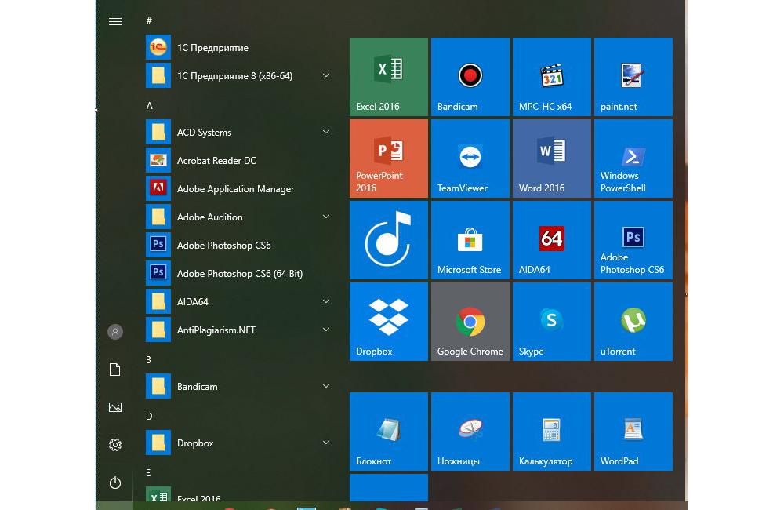Expand the AntiPlagiarism.NET folder chevron

tap(326, 330)
